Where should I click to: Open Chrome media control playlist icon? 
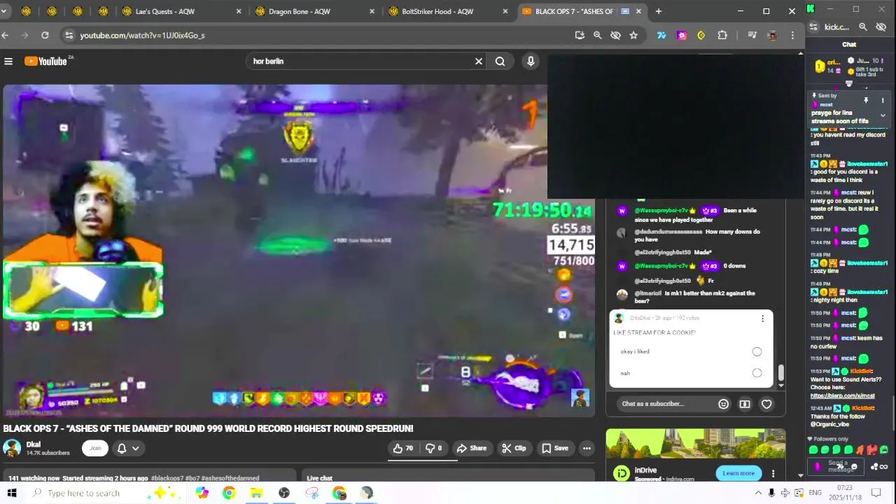pyautogui.click(x=752, y=35)
